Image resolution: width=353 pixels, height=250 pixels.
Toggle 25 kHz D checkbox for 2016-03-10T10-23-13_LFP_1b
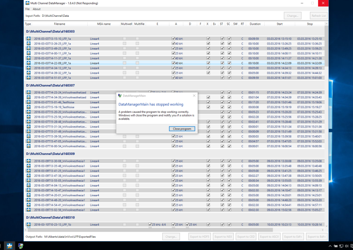[x=187, y=224]
